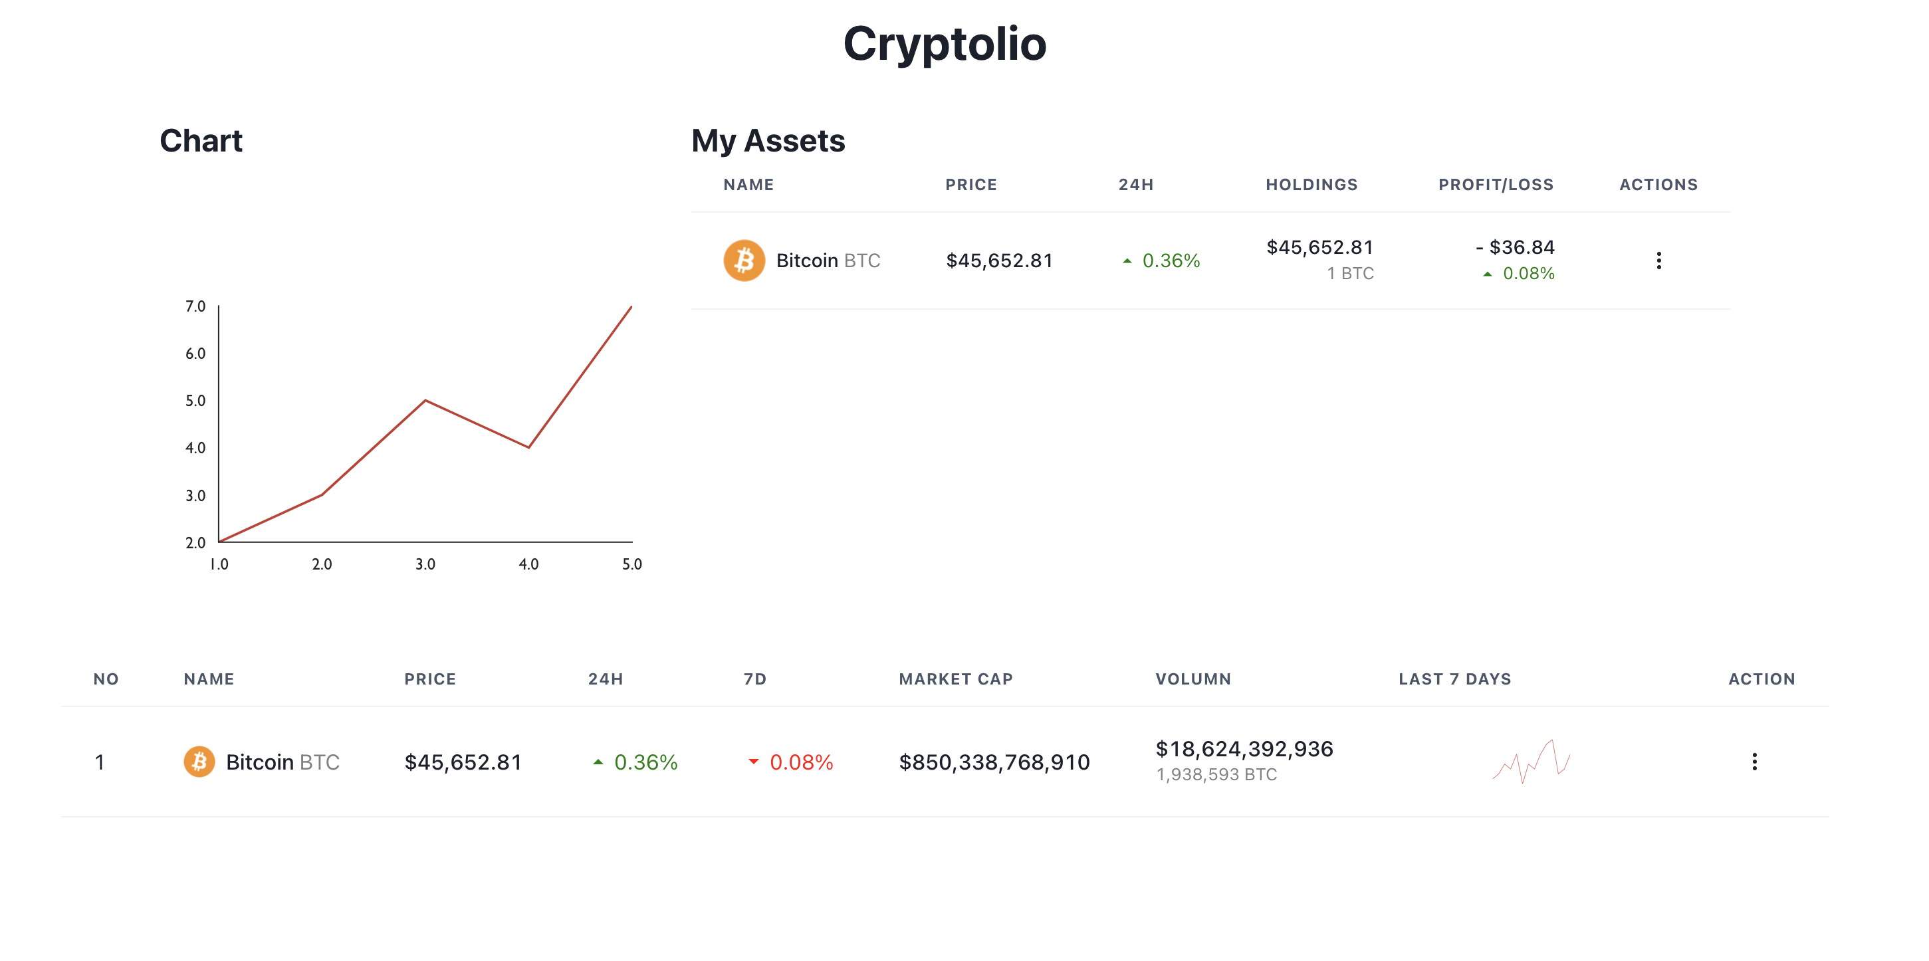Click the Cryptolio page title
Image resolution: width=1929 pixels, height=961 pixels.
945,43
